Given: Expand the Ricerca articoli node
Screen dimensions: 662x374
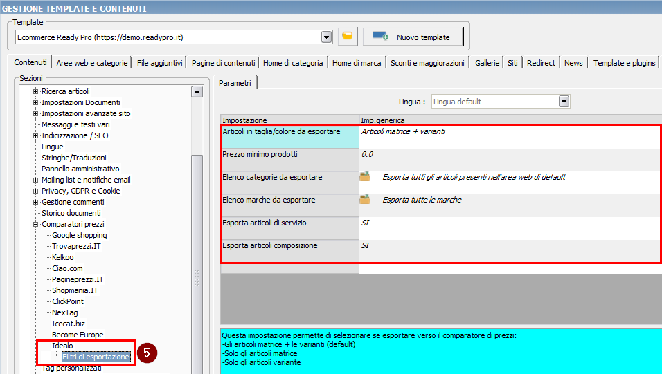Looking at the screenshot, I should 36,91.
